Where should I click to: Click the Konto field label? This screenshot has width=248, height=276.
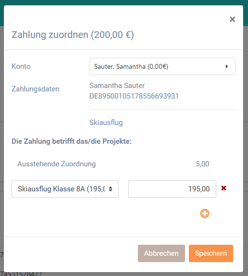coord(21,66)
